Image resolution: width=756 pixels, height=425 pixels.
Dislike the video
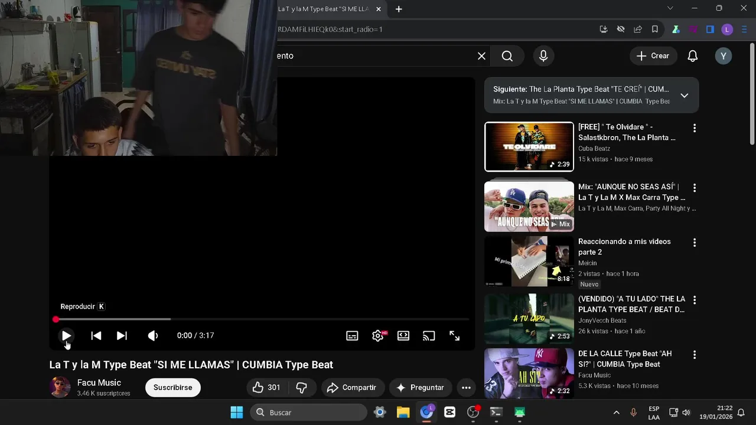point(302,387)
